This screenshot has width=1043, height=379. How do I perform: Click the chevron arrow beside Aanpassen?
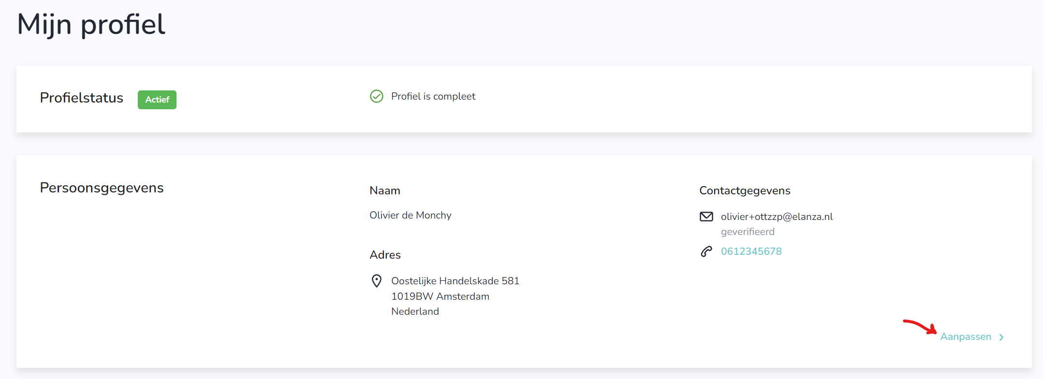click(x=1001, y=337)
